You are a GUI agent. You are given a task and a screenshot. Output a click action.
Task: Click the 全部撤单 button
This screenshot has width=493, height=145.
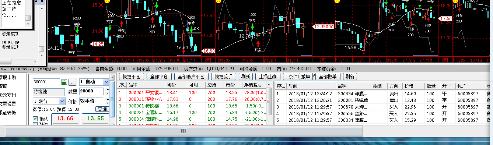[x=328, y=77]
